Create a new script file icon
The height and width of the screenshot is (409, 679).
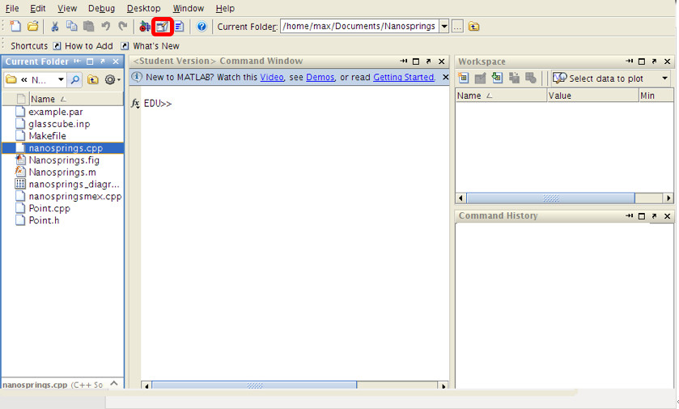(x=15, y=27)
